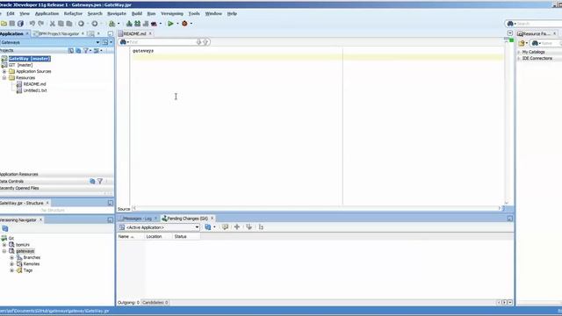Viewport: 562px width, 316px height.
Task: Click the Refresh icon in Pending Changes toolbar
Action: [x=208, y=227]
